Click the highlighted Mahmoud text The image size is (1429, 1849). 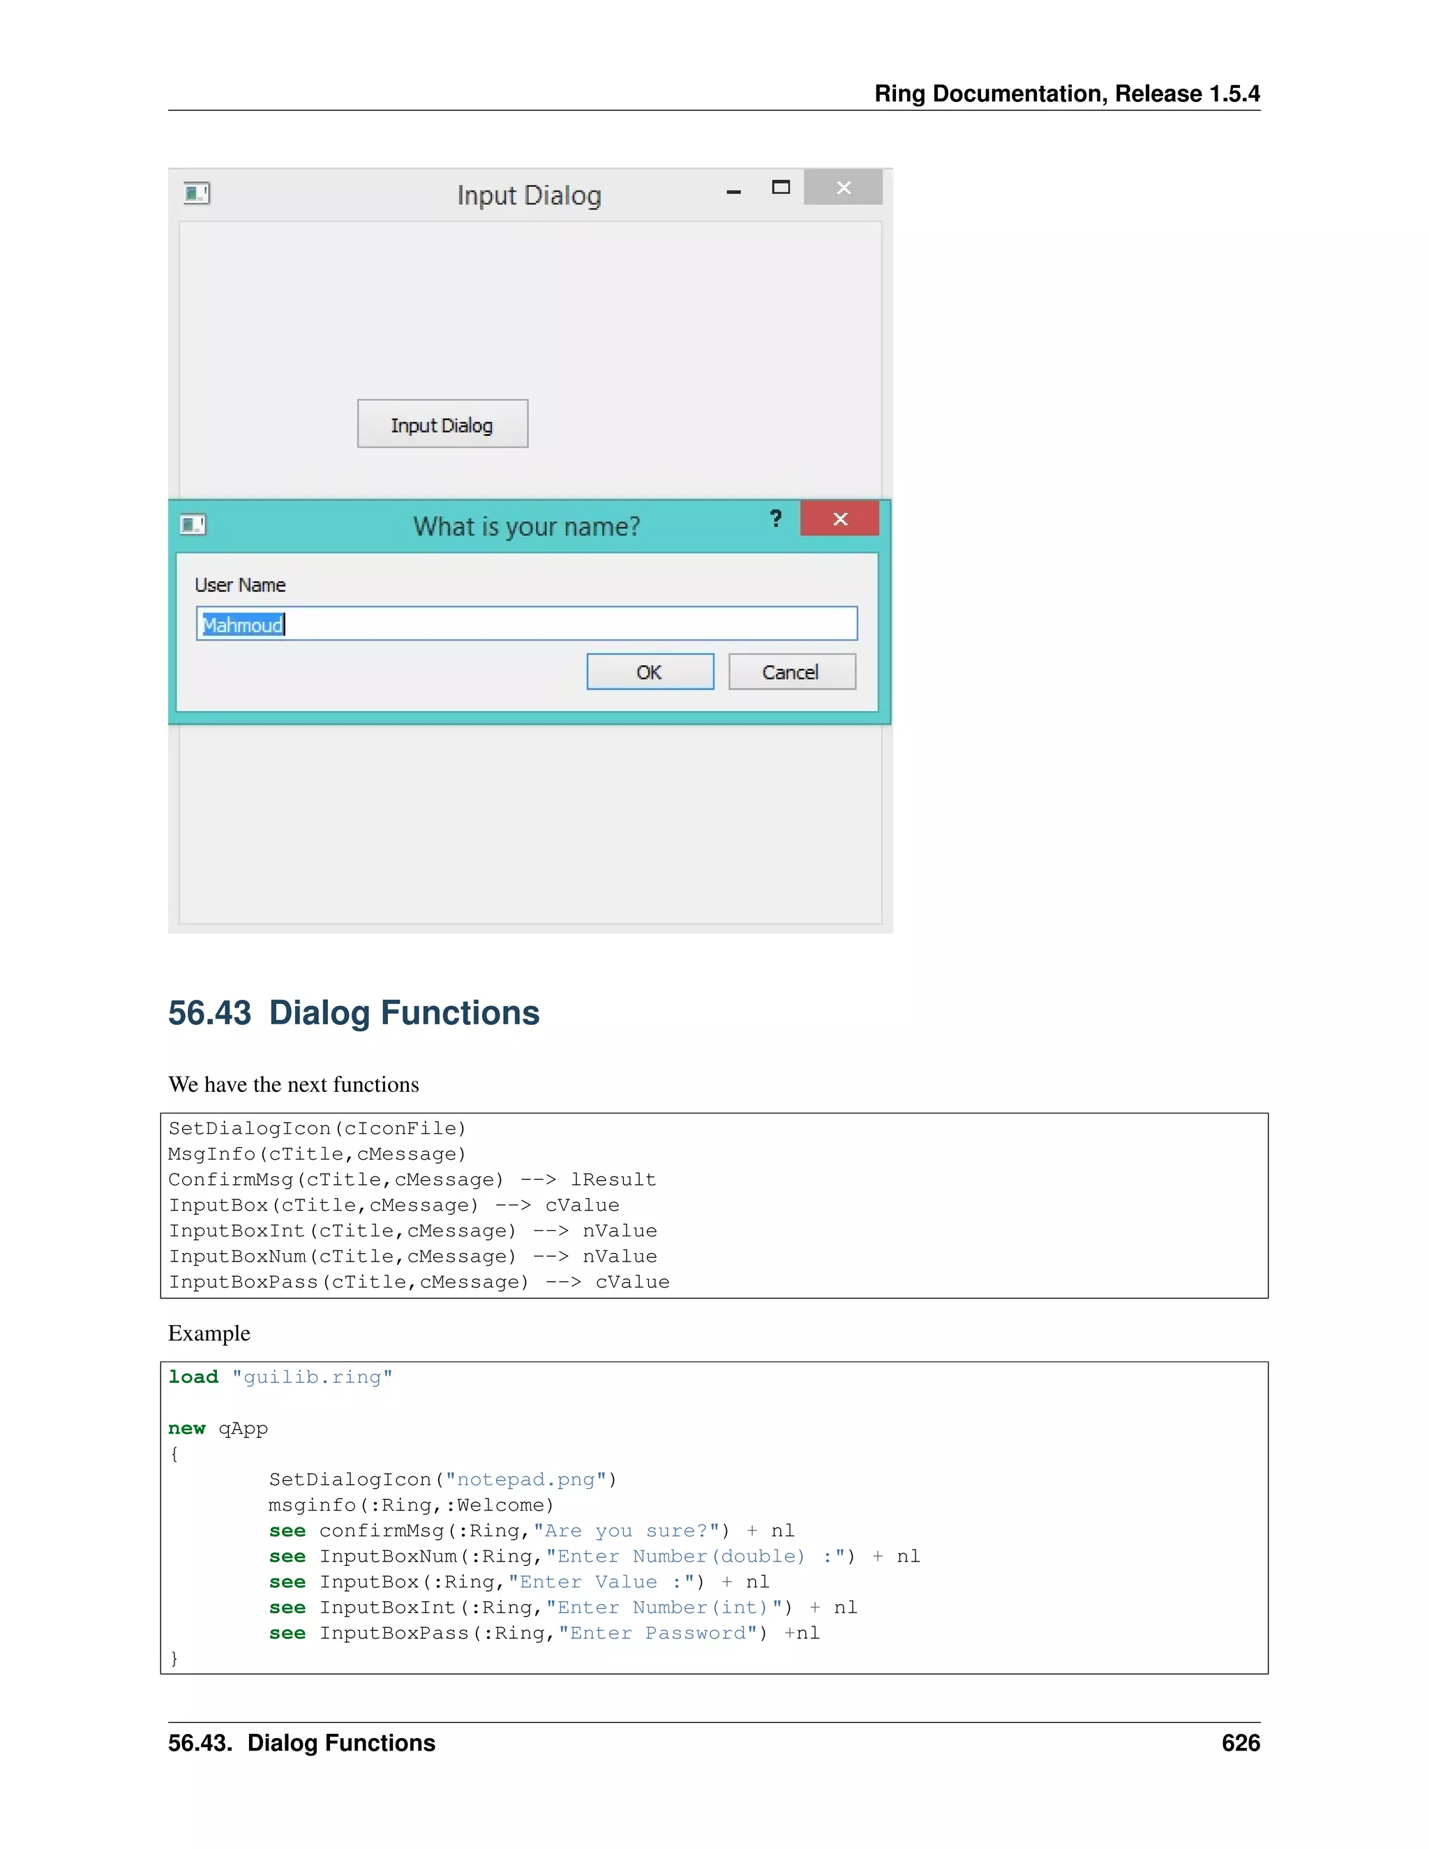pyautogui.click(x=242, y=624)
